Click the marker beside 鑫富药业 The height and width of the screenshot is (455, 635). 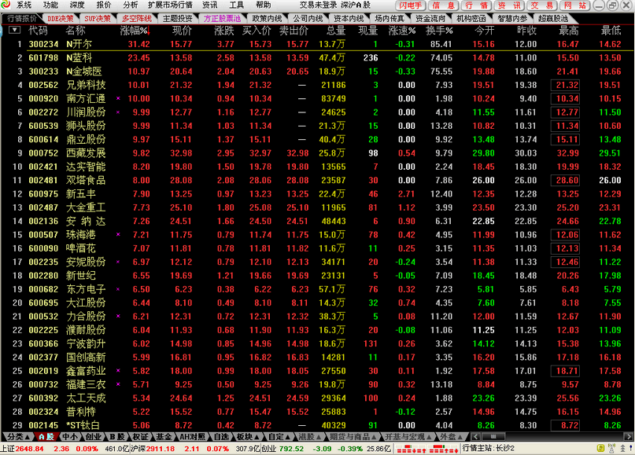[118, 370]
